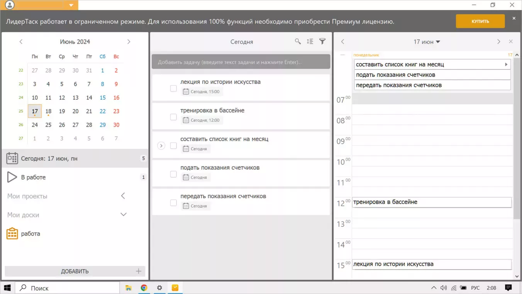
Task: Collapse the Мои доски section chevron
Action: (124, 214)
